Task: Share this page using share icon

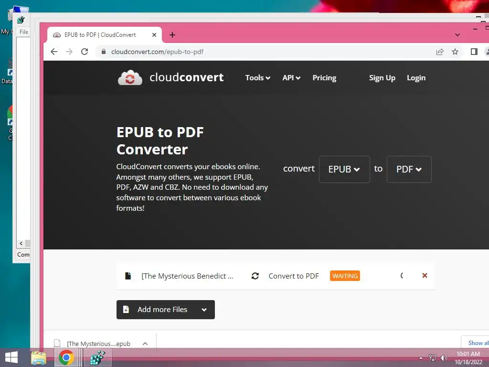Action: point(440,52)
